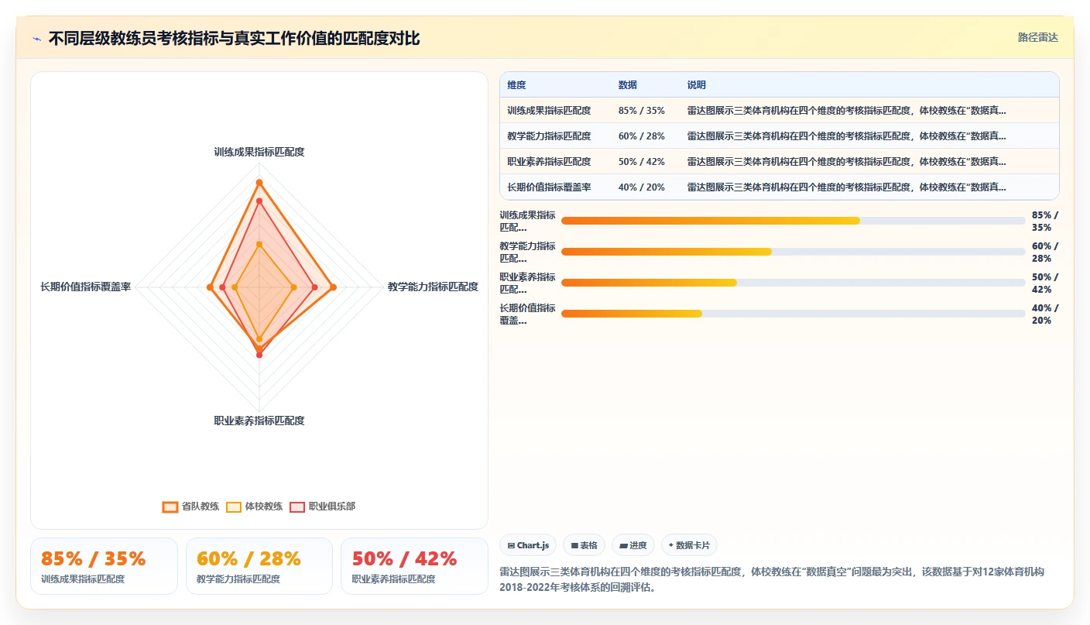
Task: Click the lightning icon beside the title
Action: (37, 39)
